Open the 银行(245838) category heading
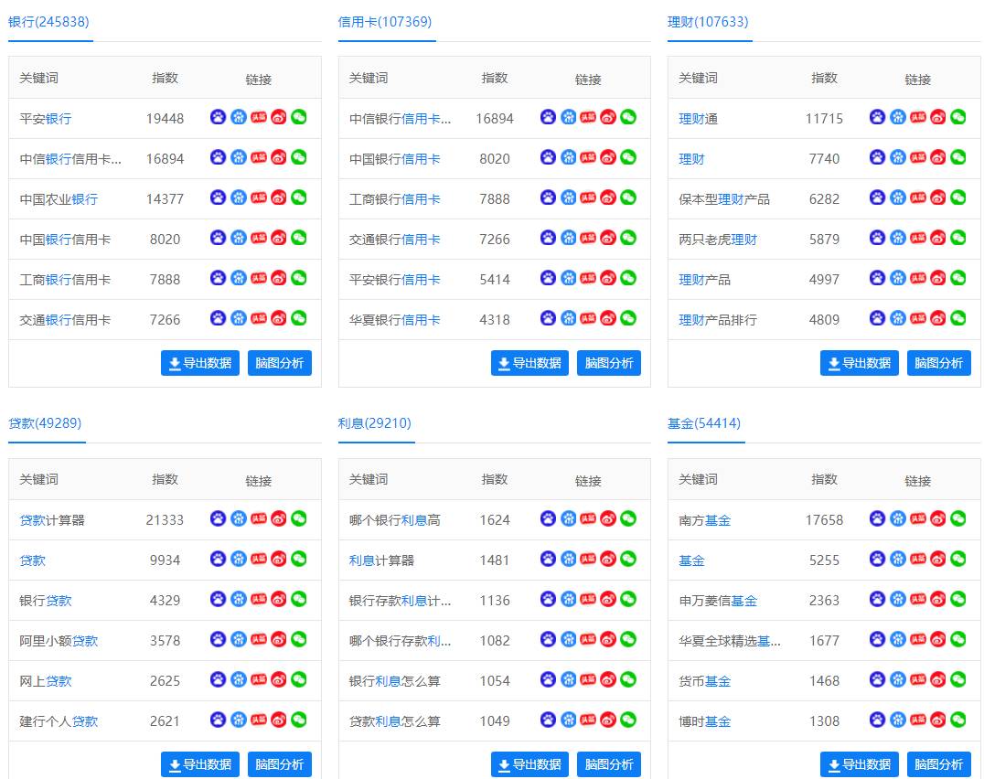Image resolution: width=984 pixels, height=779 pixels. tap(49, 22)
